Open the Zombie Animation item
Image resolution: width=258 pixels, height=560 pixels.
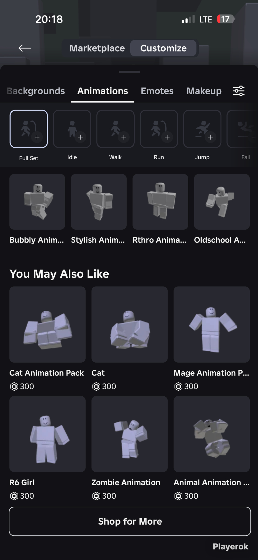click(x=130, y=434)
